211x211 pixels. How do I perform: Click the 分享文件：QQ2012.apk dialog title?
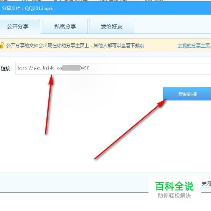(x=28, y=8)
